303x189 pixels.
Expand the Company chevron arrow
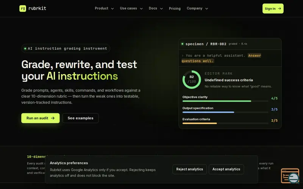(206, 8)
